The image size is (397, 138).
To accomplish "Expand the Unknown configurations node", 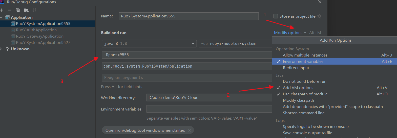I will 2,49.
